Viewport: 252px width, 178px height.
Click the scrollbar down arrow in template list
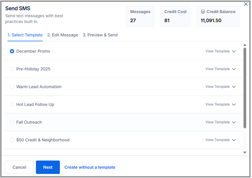tap(245, 152)
